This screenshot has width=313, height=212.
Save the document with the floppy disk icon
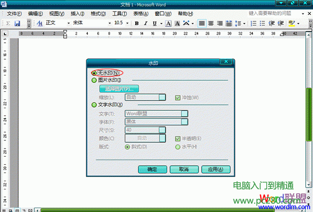pyautogui.click(x=17, y=23)
